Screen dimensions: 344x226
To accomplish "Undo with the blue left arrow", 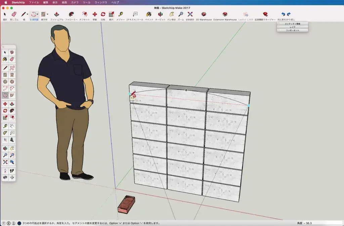I will coord(283,14).
